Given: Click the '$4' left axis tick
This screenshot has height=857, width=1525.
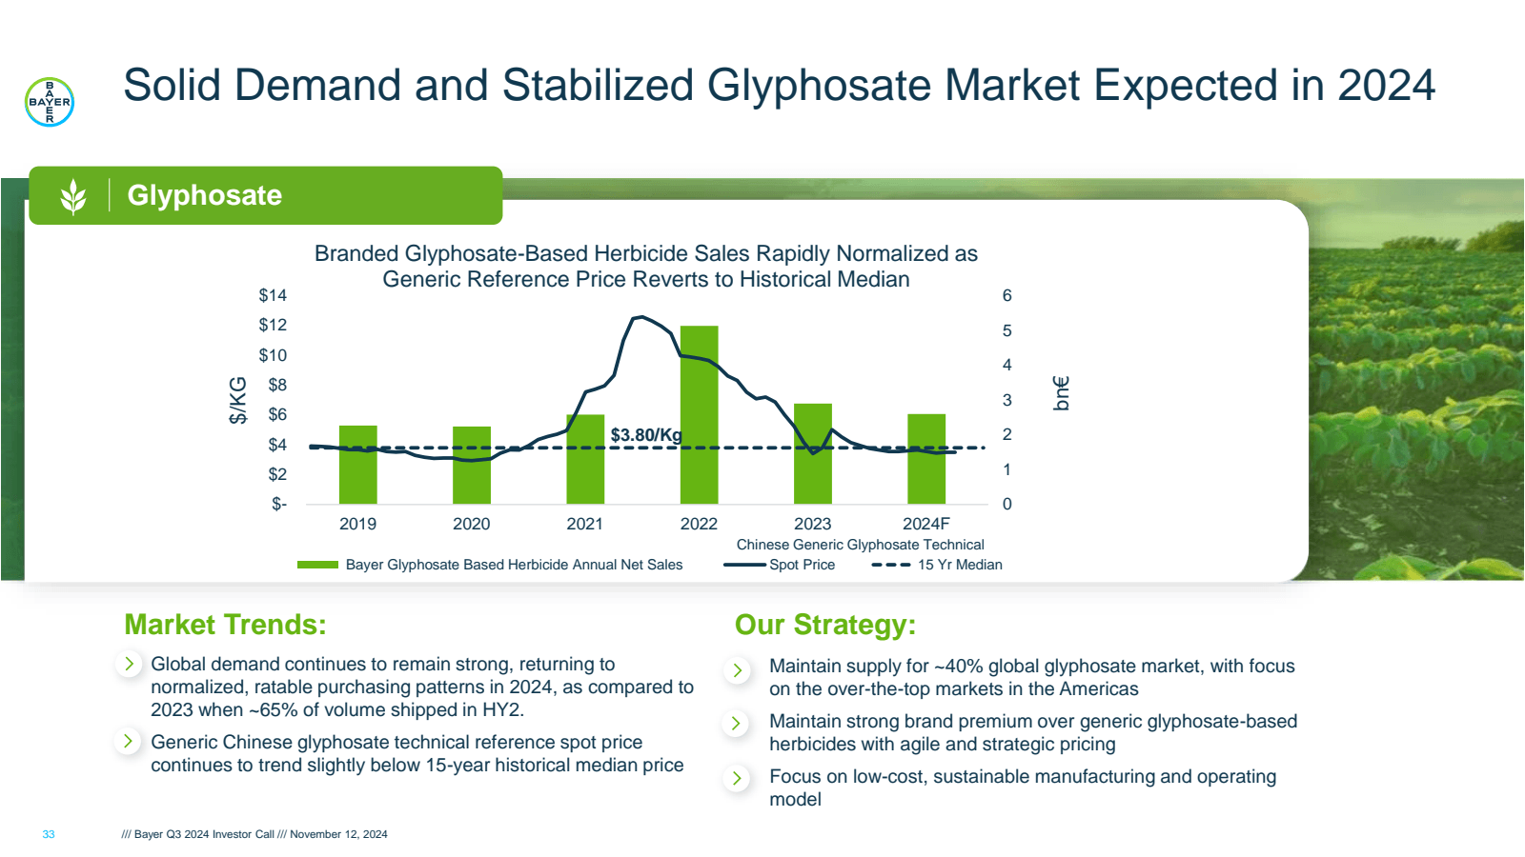Looking at the screenshot, I should click(277, 445).
